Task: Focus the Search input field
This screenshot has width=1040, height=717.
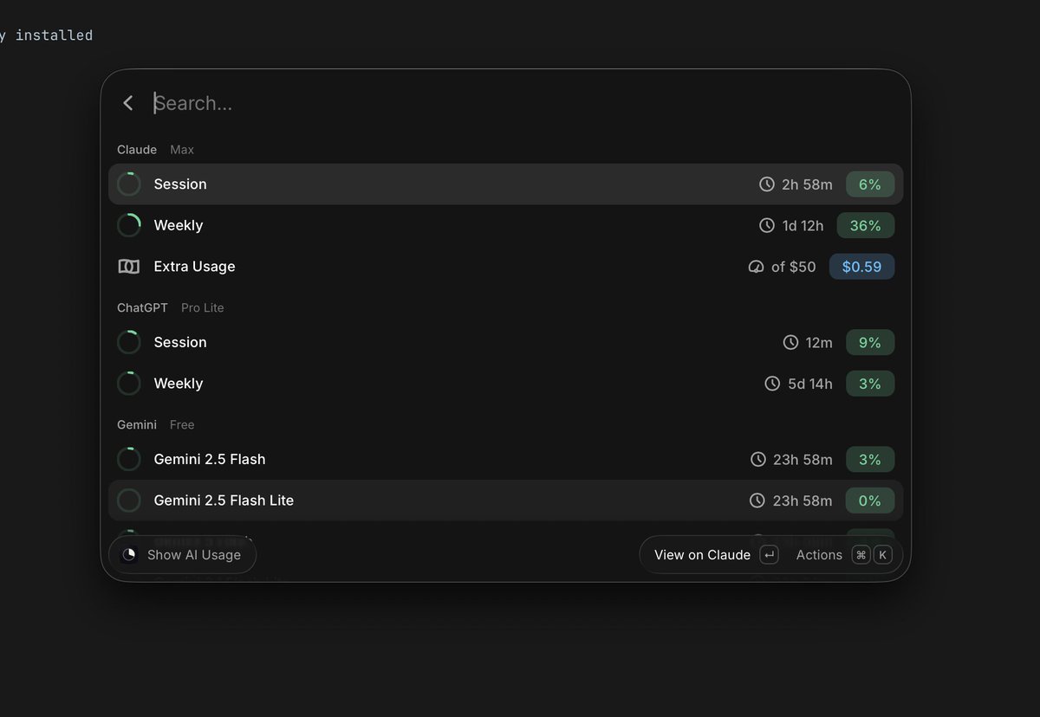Action: [520, 103]
